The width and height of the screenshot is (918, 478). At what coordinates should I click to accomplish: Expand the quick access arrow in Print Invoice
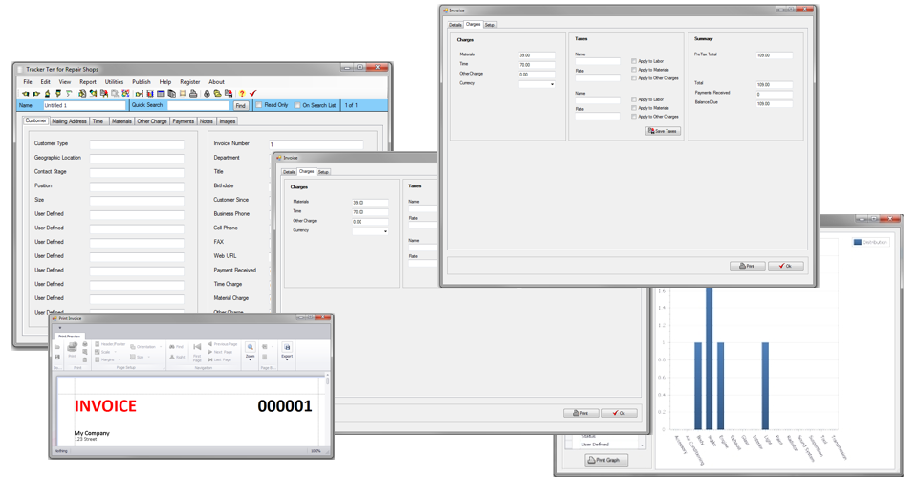click(x=60, y=328)
